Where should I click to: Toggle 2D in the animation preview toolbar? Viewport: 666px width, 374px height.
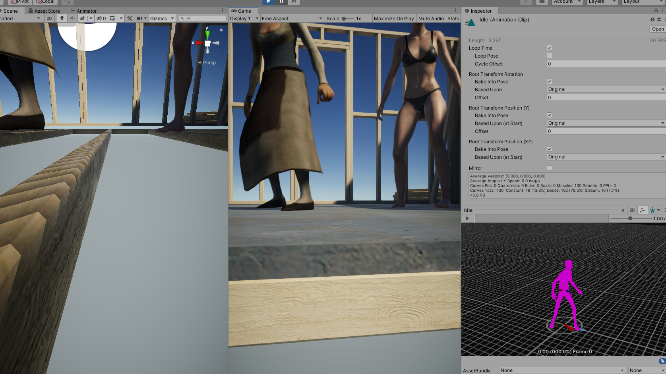coord(632,210)
